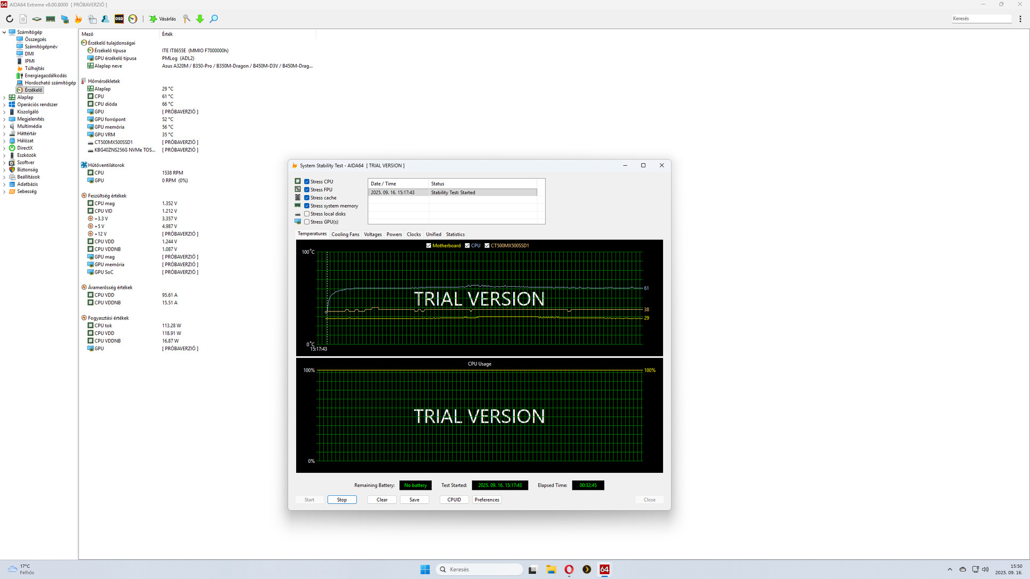Collapse the Számítógép tree node
The image size is (1030, 579).
(x=4, y=33)
